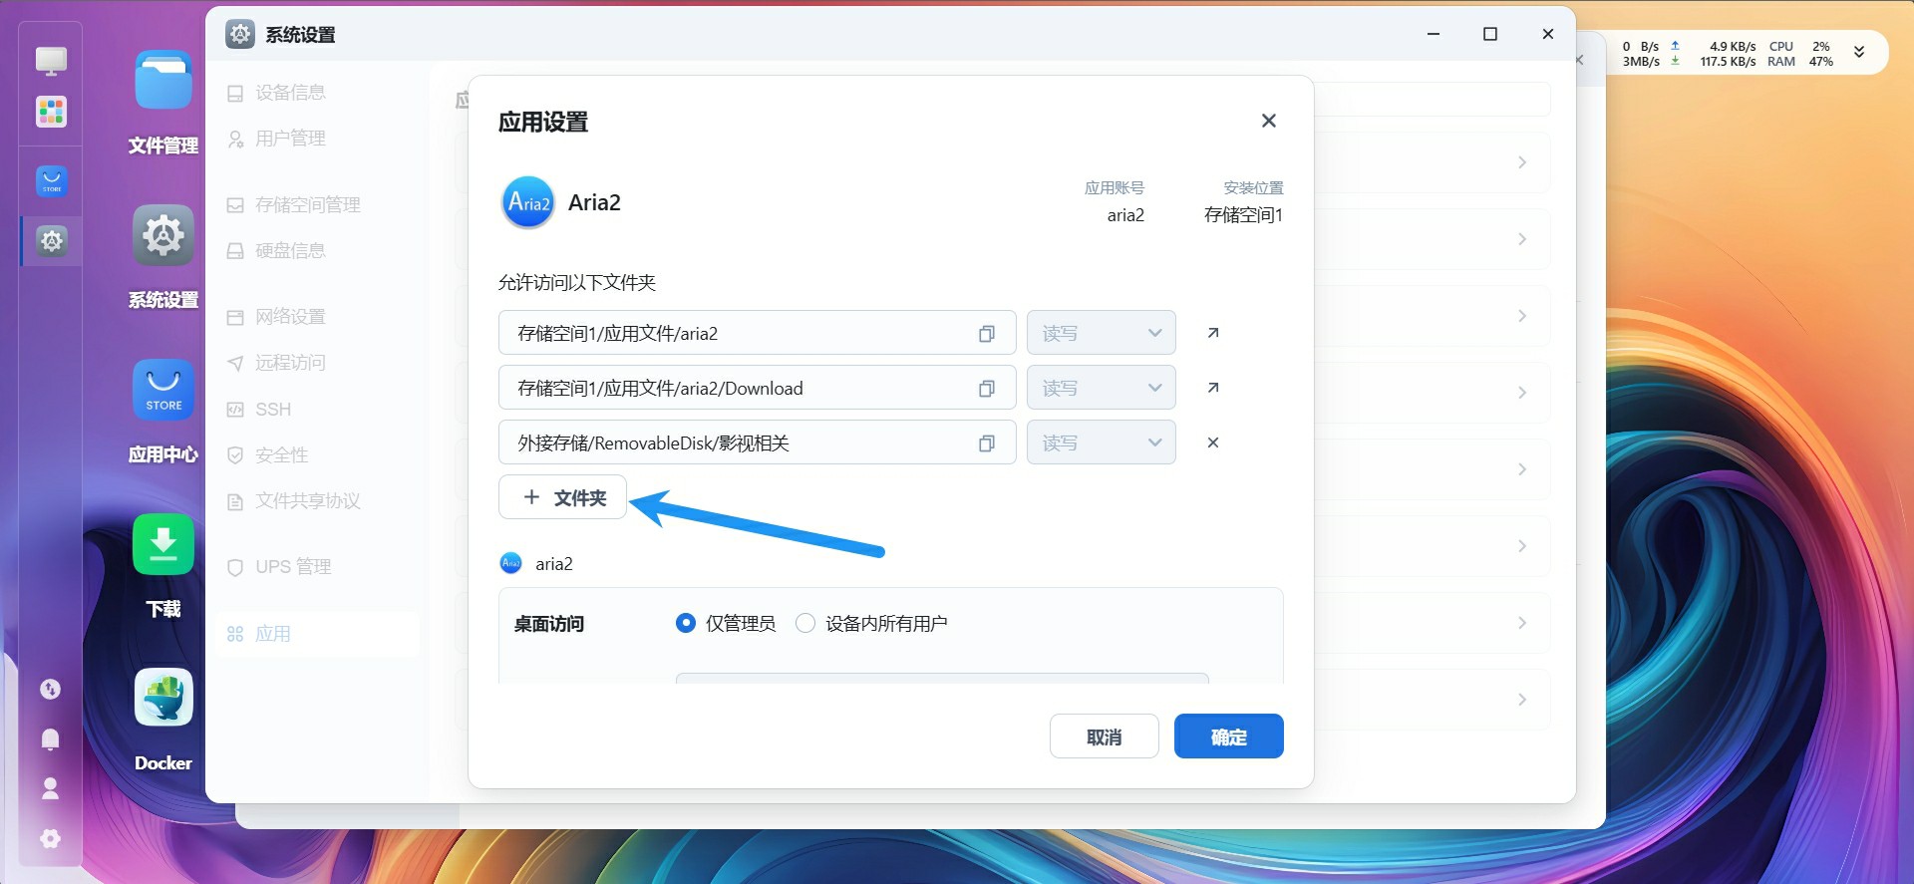Open permission dropdown for Download folder
Screen dimensions: 1914x884
(1101, 388)
